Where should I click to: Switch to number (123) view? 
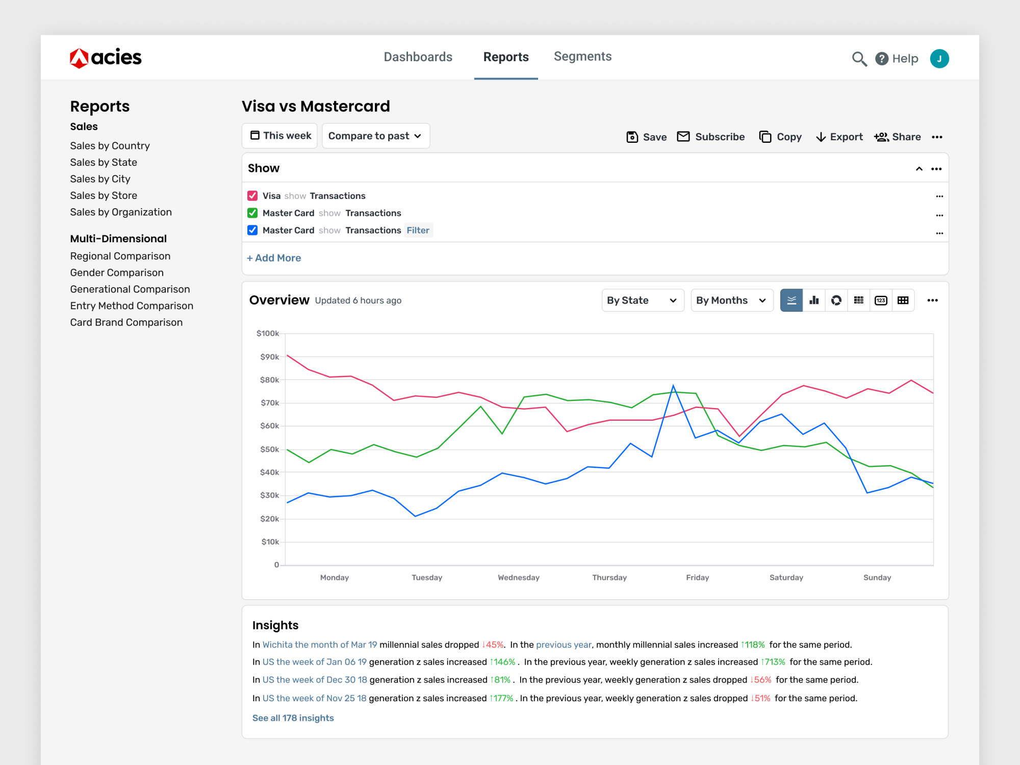tap(881, 300)
